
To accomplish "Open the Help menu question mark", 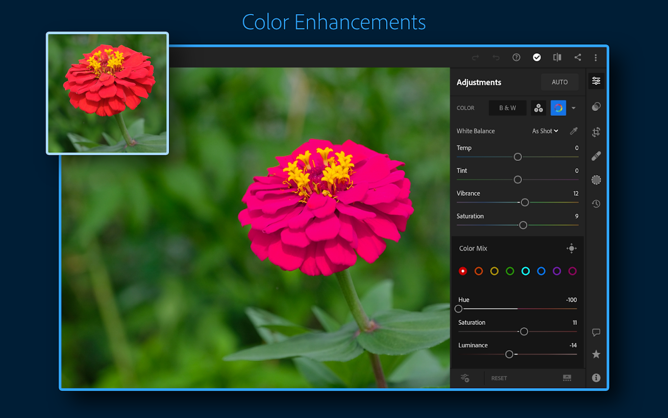I will tap(516, 57).
